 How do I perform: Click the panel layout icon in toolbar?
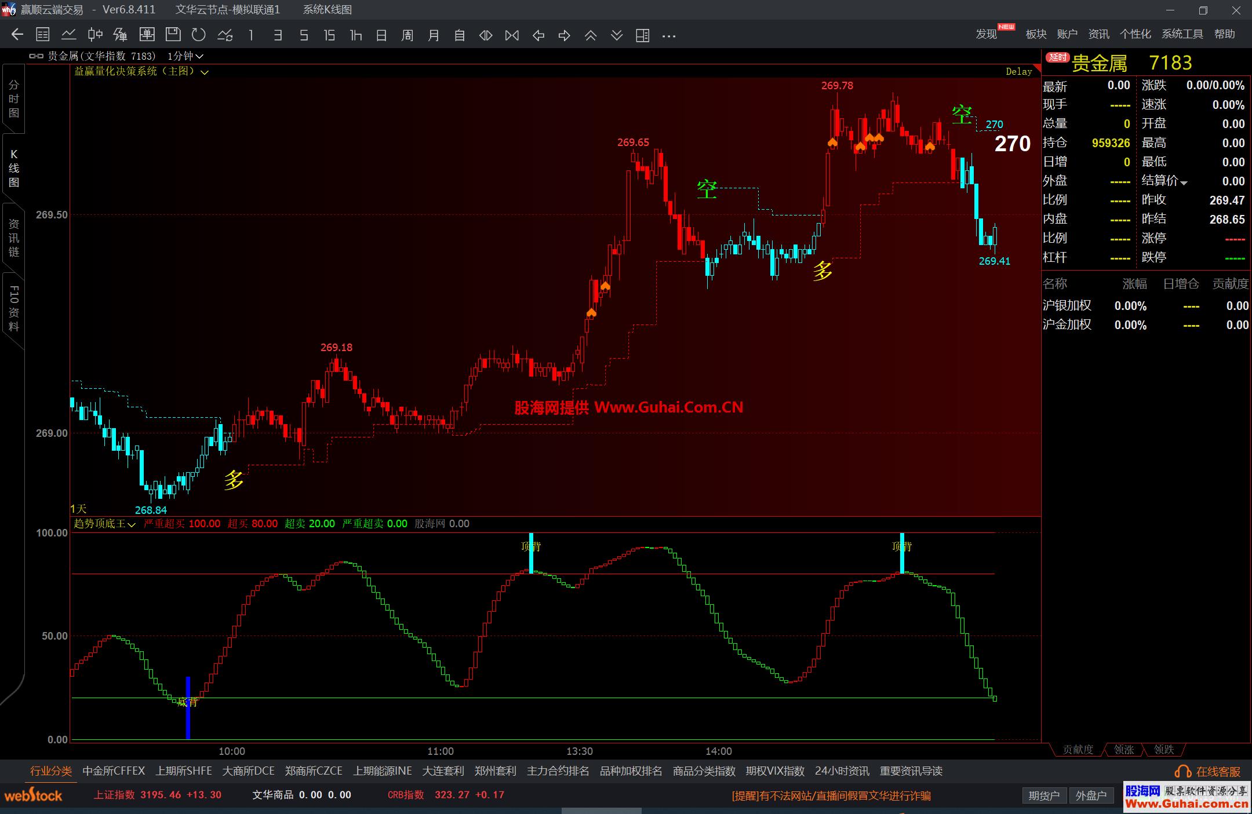pyautogui.click(x=642, y=36)
